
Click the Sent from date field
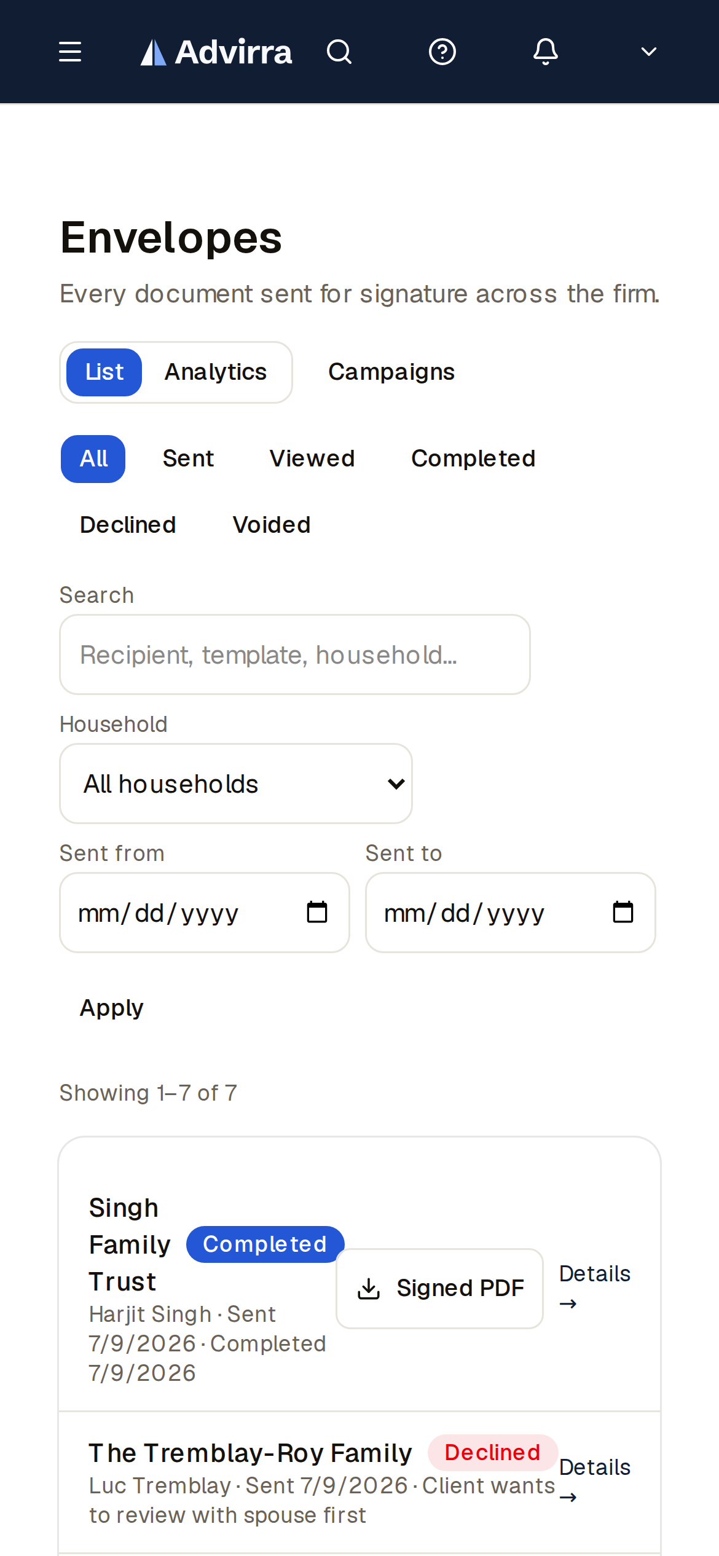point(205,913)
